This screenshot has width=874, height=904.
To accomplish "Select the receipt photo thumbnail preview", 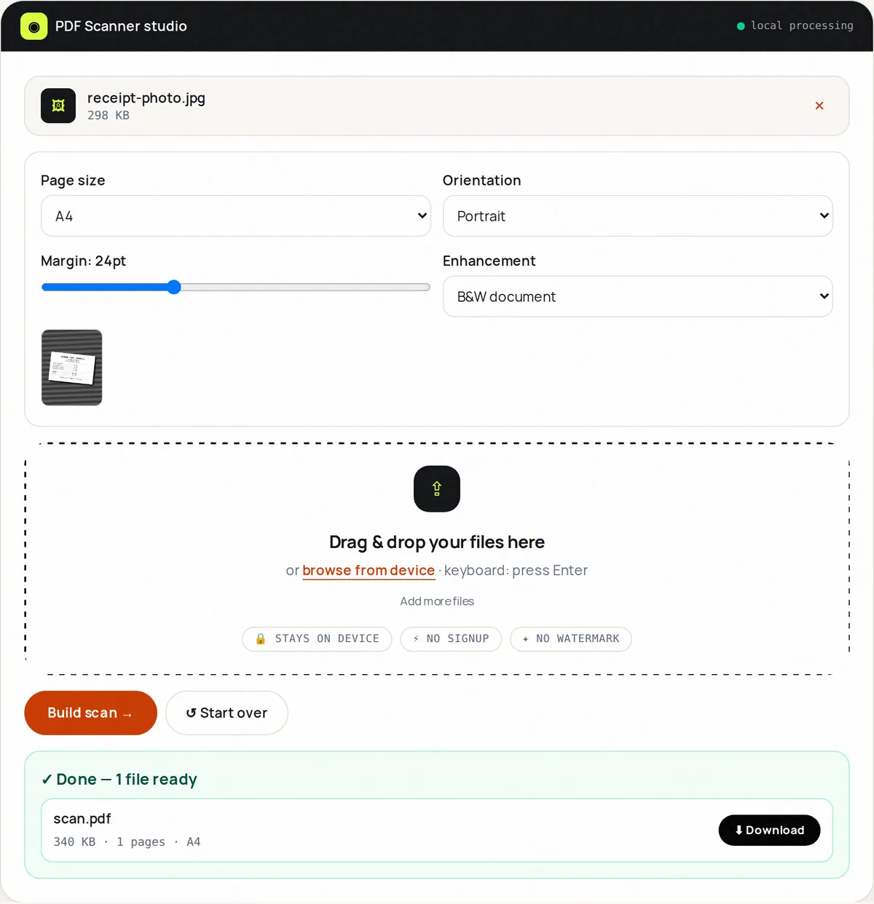I will click(x=72, y=368).
